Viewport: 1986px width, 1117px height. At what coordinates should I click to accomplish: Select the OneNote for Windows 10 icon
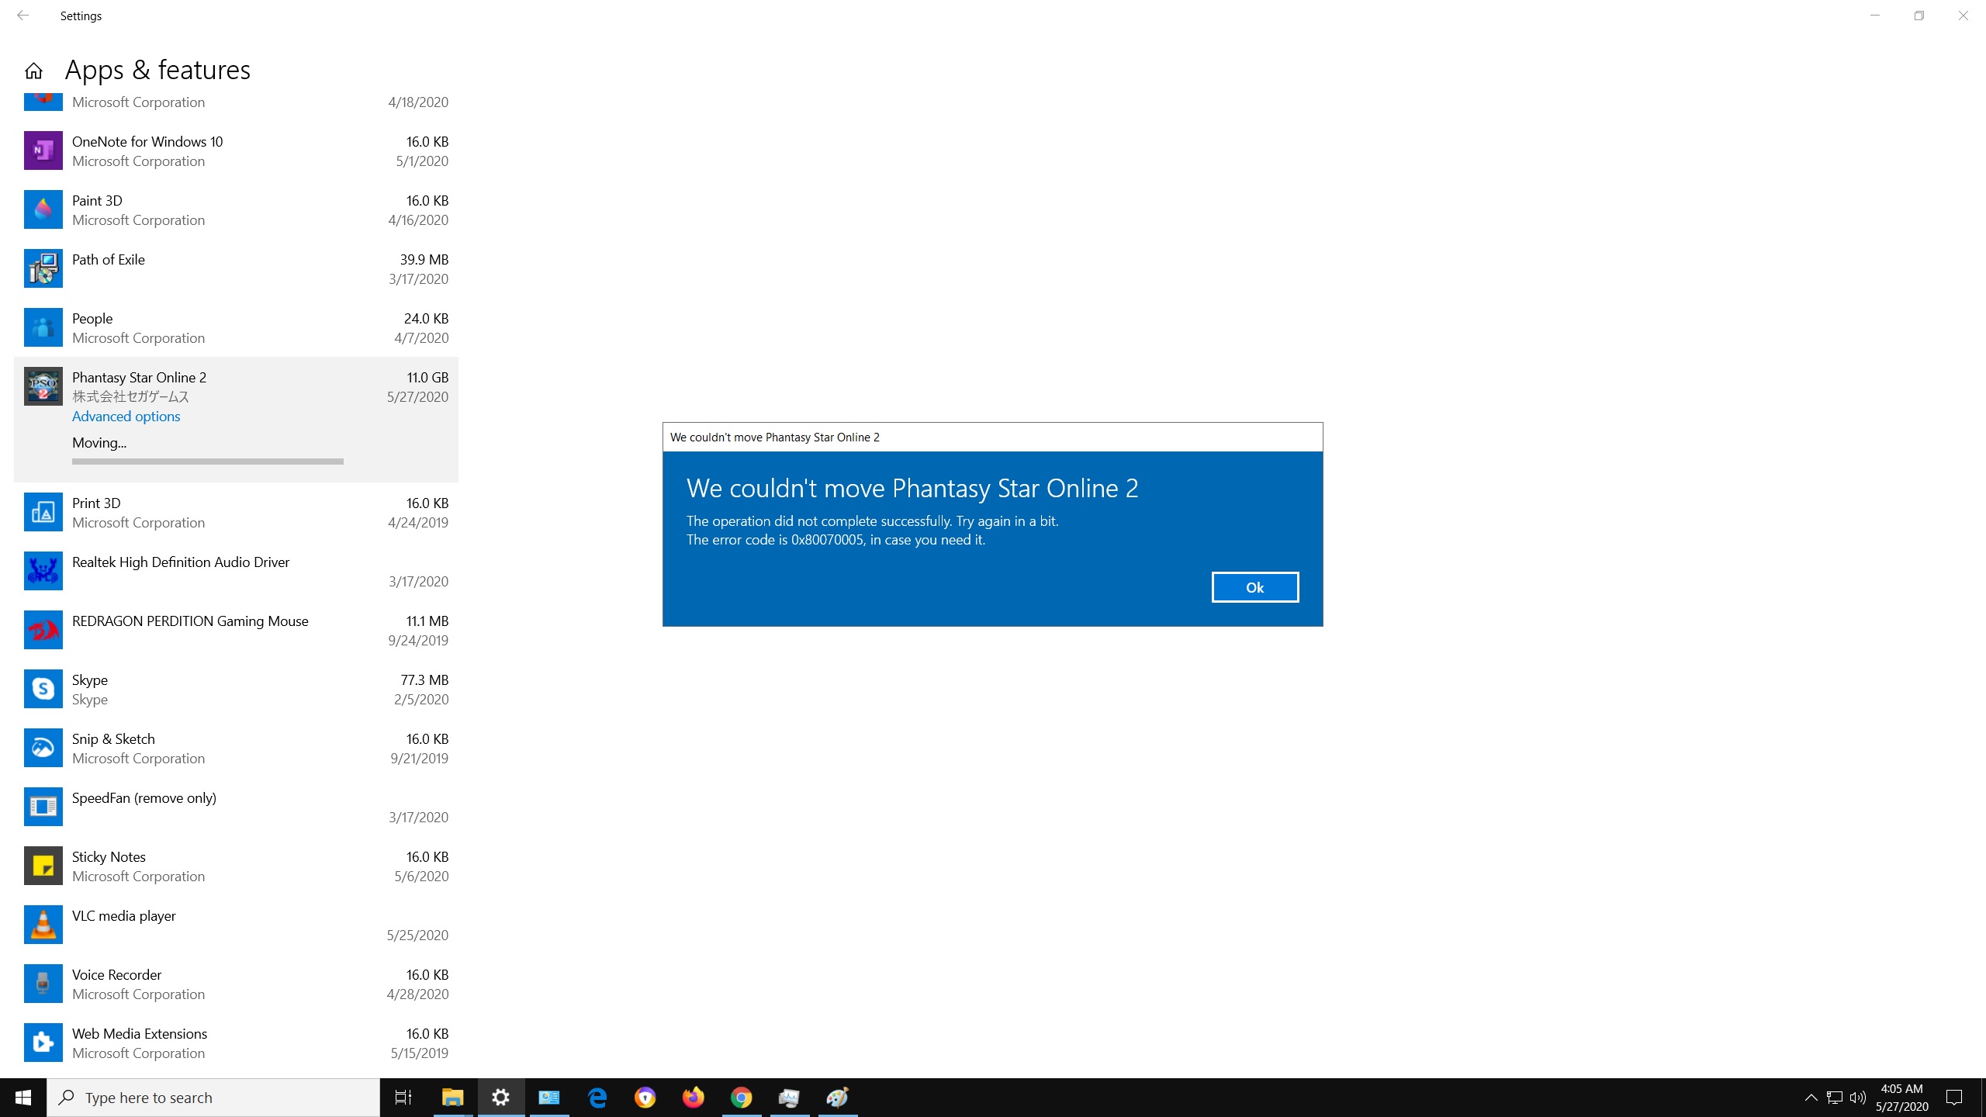click(43, 150)
